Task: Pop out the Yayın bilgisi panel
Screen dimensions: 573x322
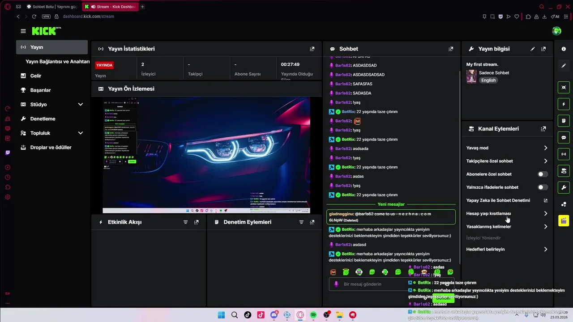Action: pyautogui.click(x=543, y=49)
